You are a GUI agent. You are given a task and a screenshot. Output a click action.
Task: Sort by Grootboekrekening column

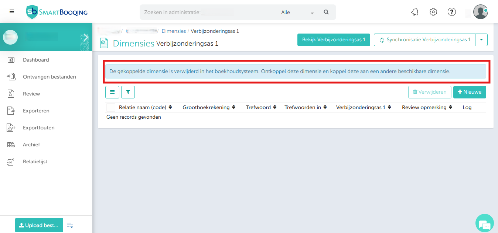(206, 108)
